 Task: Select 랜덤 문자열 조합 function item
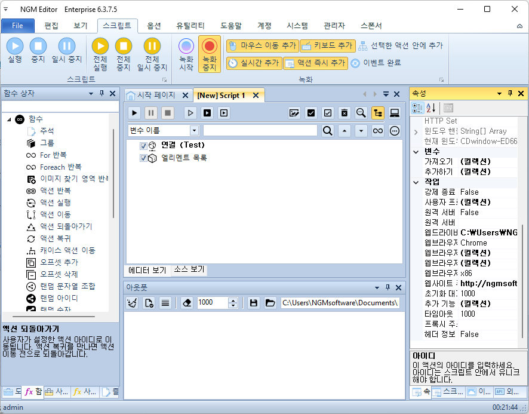(x=68, y=286)
